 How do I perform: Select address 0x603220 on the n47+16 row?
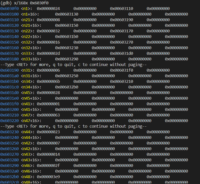point(9,121)
